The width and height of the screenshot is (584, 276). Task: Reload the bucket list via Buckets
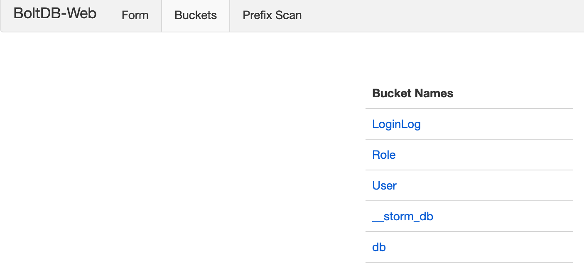point(196,15)
